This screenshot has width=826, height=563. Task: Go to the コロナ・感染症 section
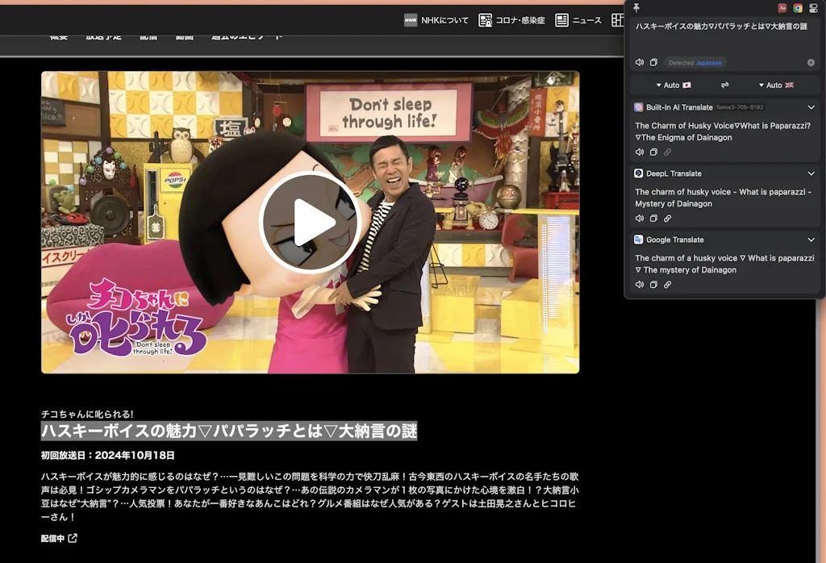(511, 20)
